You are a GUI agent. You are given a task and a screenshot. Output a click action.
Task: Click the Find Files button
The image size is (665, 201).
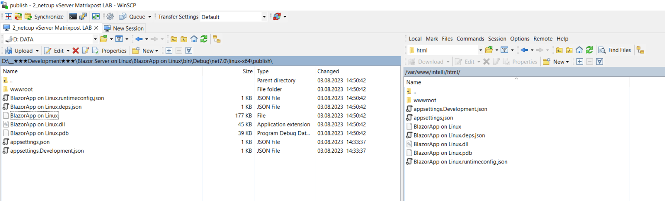coord(615,50)
